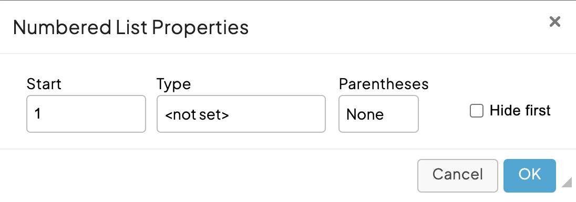The width and height of the screenshot is (576, 202).
Task: Open the Parentheses dropdown showing None
Action: (x=378, y=114)
